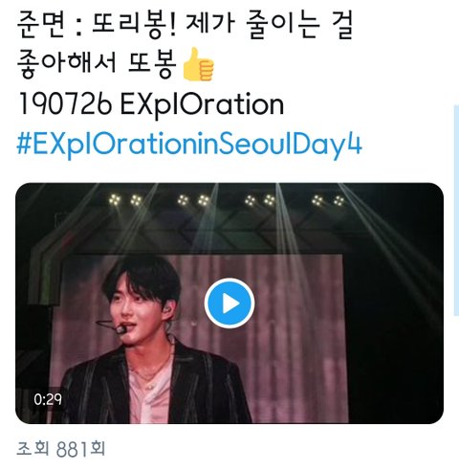Click the white triangle inside the play button

click(x=230, y=303)
